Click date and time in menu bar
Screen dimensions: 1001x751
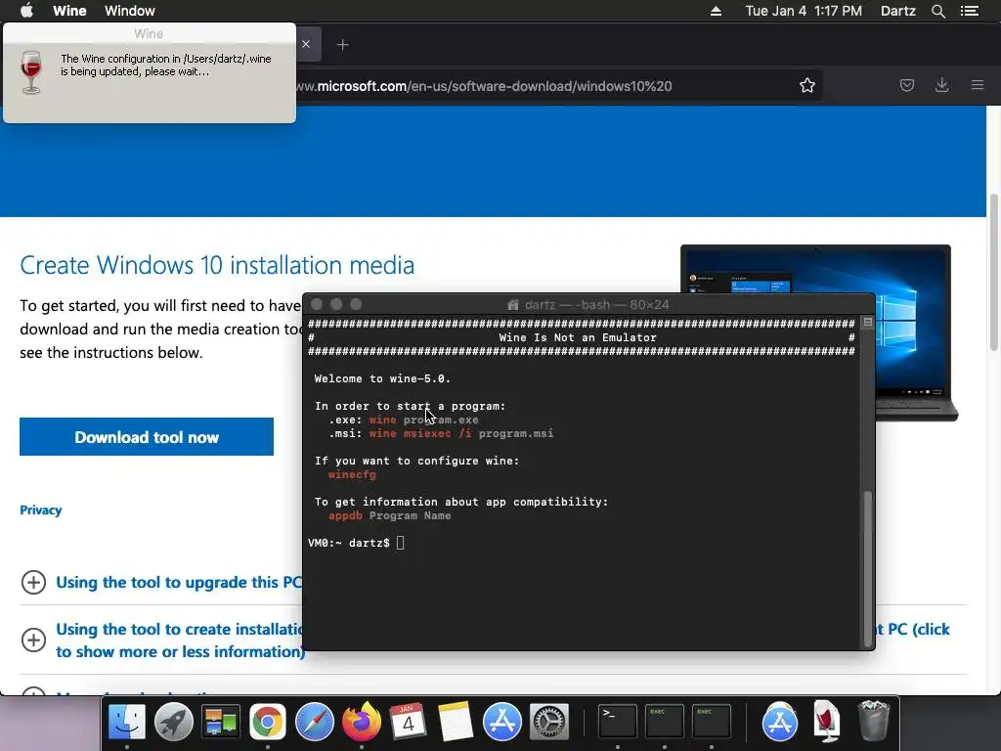[x=804, y=11]
